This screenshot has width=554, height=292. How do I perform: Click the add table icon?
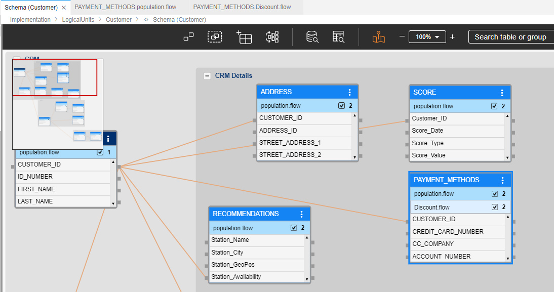pos(244,37)
